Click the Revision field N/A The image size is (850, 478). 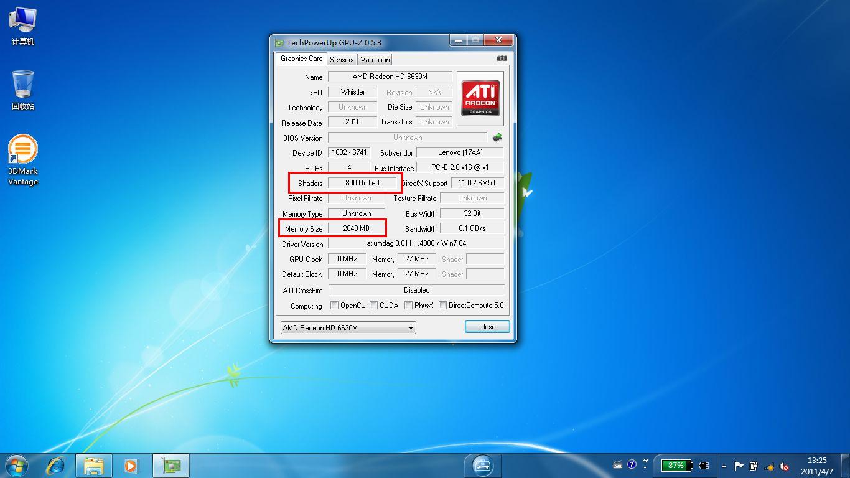(434, 92)
